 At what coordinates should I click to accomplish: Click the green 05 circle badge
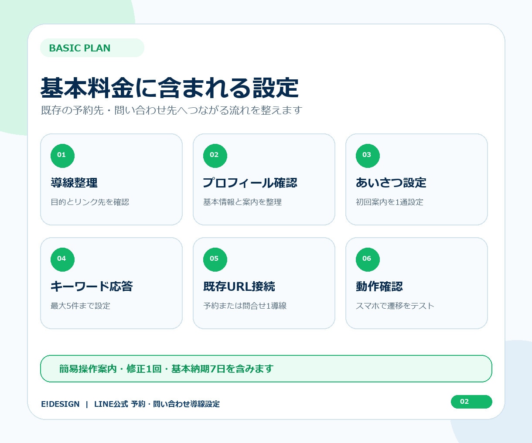point(215,259)
